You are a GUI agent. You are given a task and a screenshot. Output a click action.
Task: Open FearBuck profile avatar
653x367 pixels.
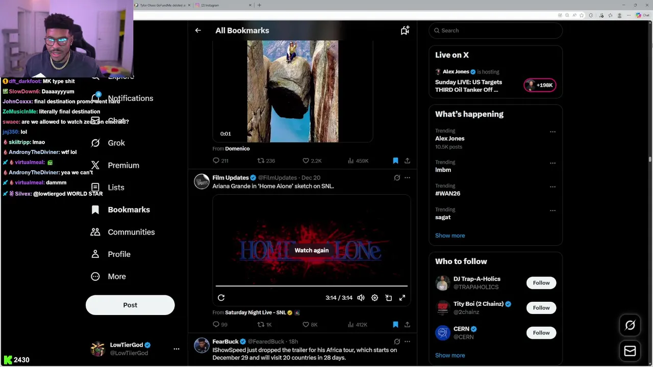click(202, 345)
